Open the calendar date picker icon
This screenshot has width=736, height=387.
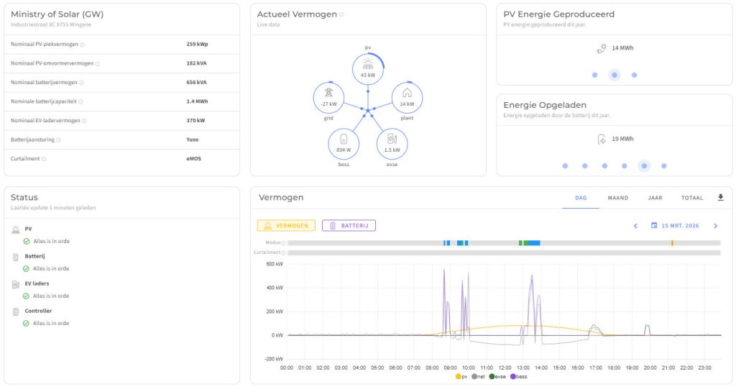[x=654, y=225]
